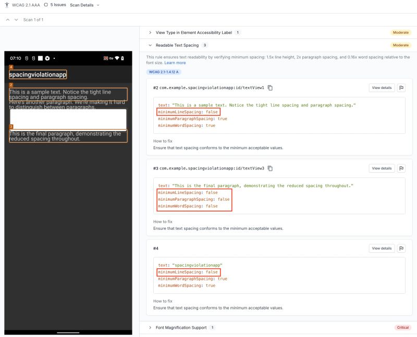Copy the textView1 element identifier
Image resolution: width=417 pixels, height=337 pixels.
tap(269, 88)
